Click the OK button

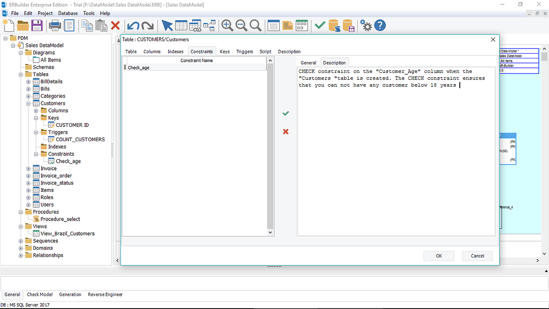pos(438,256)
